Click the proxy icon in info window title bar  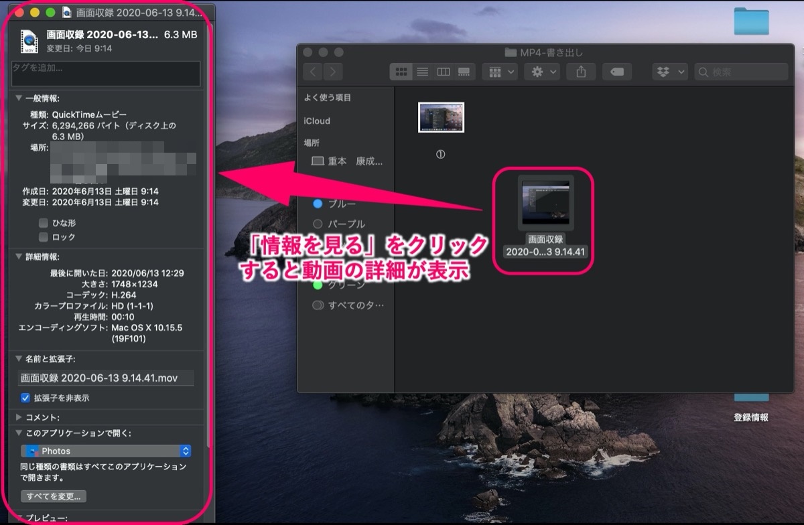[67, 12]
